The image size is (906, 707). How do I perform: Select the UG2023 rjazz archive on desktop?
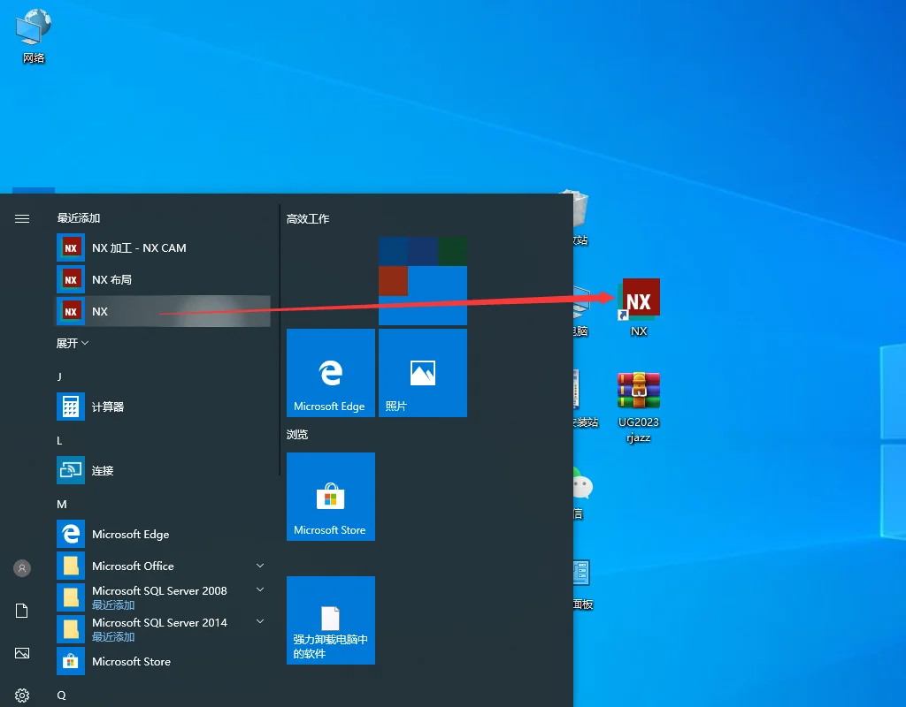pyautogui.click(x=639, y=407)
